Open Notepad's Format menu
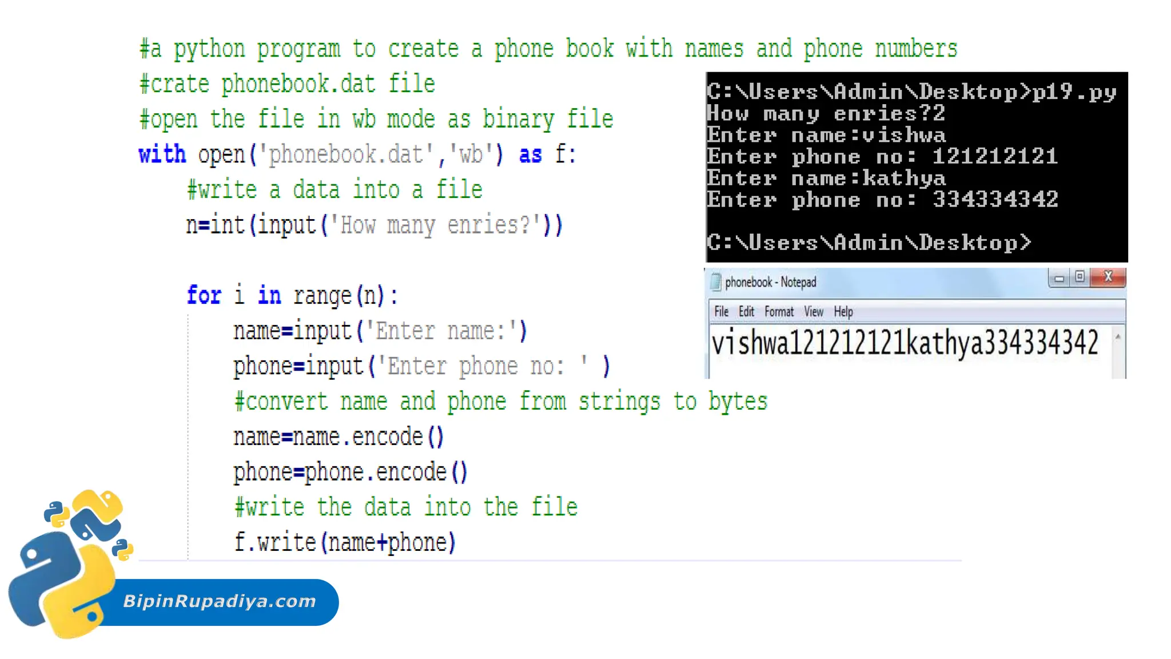 pos(779,312)
